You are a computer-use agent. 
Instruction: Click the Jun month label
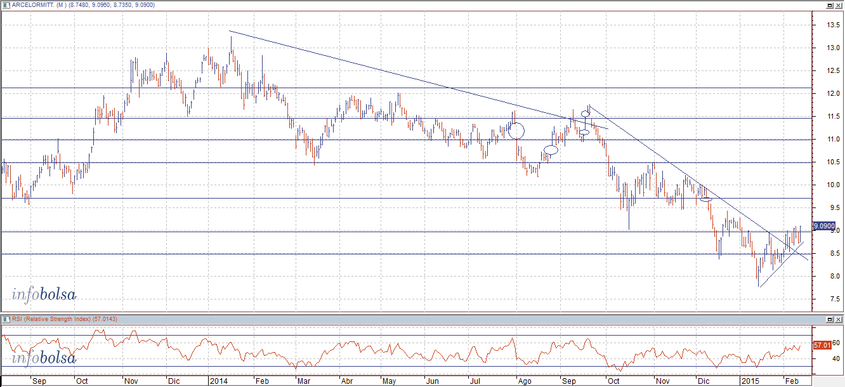433,382
